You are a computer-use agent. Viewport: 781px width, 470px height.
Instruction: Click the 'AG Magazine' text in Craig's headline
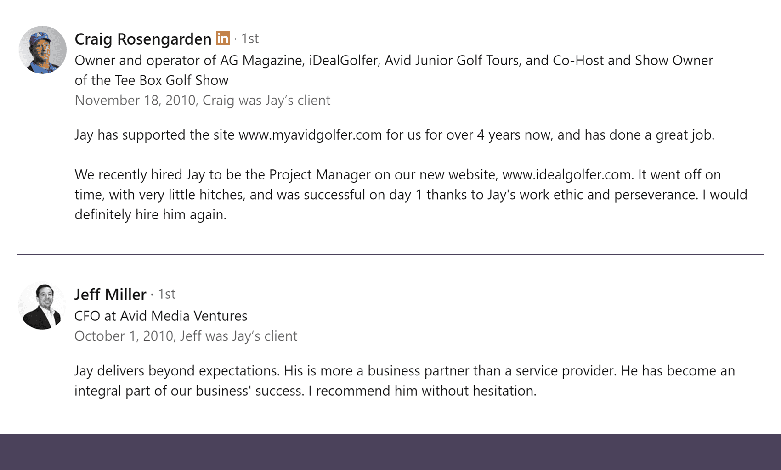[x=261, y=61]
